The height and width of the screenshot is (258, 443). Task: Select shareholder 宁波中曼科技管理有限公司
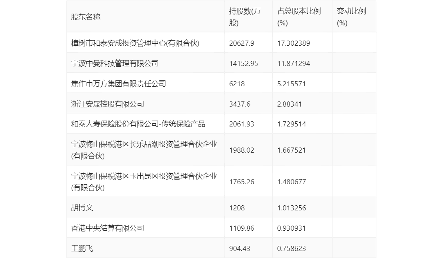[115, 64]
